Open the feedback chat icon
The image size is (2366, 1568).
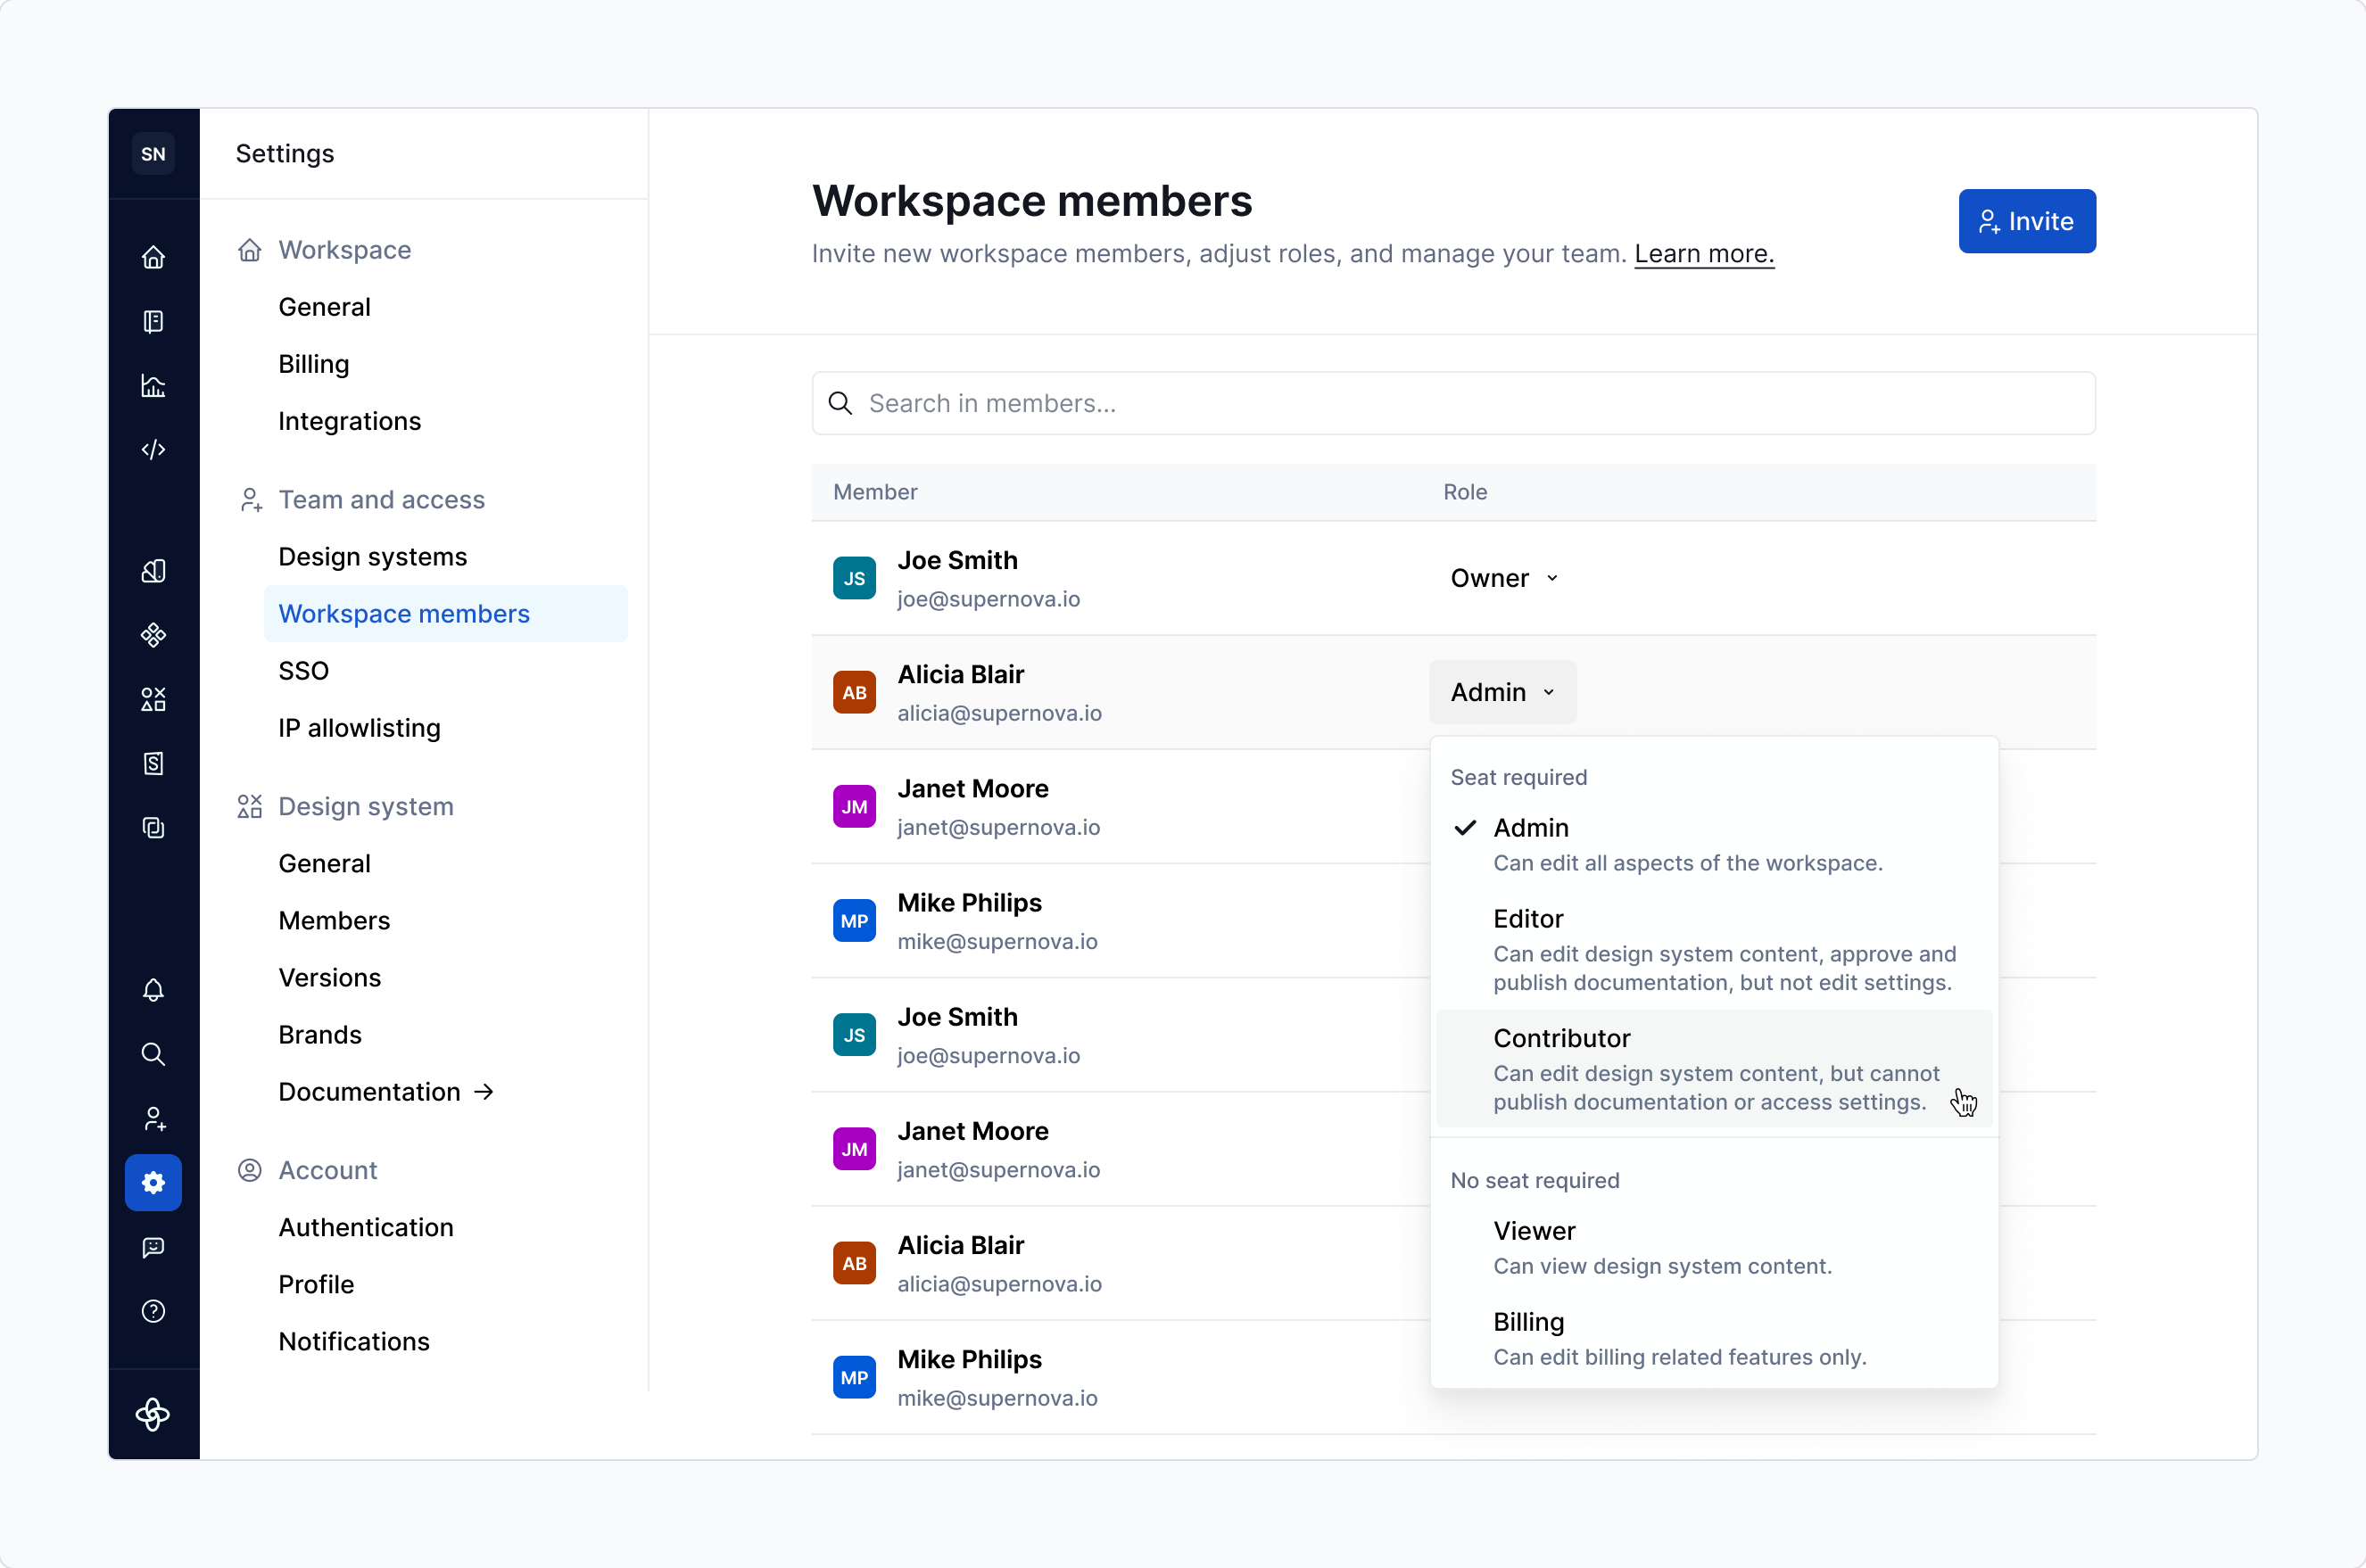click(x=154, y=1247)
